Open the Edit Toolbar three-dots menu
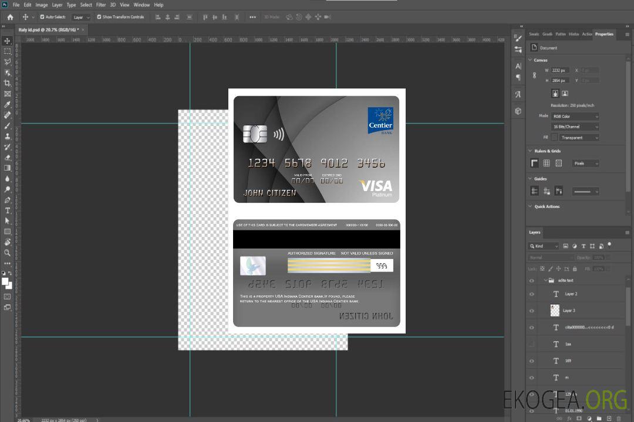The width and height of the screenshot is (634, 422). [7, 263]
